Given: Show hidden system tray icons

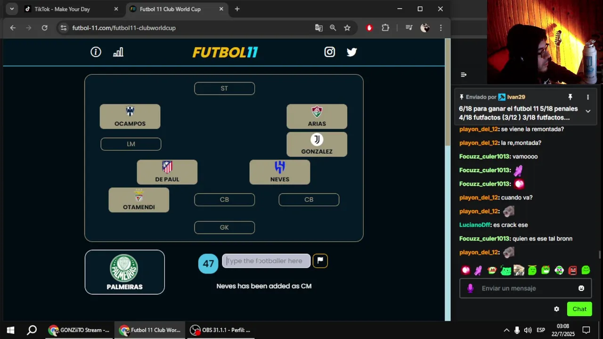Looking at the screenshot, I should point(506,330).
